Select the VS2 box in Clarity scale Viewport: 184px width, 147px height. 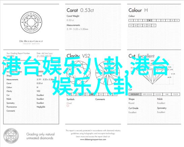pyautogui.click(x=92, y=94)
